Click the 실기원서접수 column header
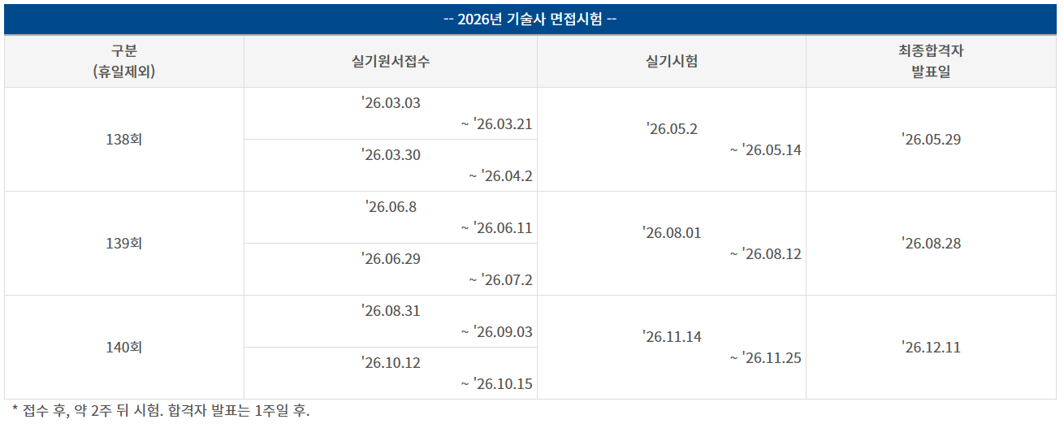 [x=391, y=62]
